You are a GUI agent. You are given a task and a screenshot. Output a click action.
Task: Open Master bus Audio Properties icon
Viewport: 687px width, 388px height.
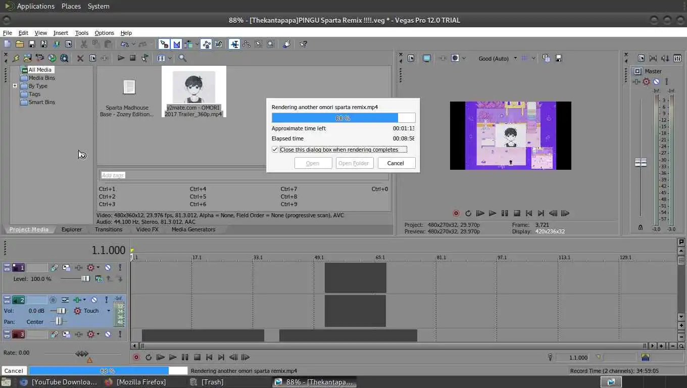641,58
